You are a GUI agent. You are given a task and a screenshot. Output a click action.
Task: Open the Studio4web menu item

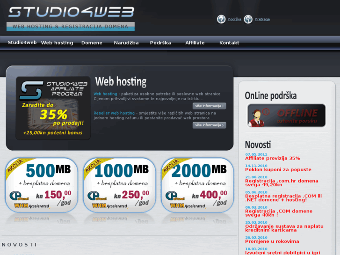22,43
